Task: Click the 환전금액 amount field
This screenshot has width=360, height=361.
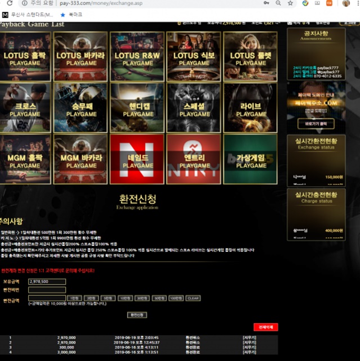Action: (47, 298)
